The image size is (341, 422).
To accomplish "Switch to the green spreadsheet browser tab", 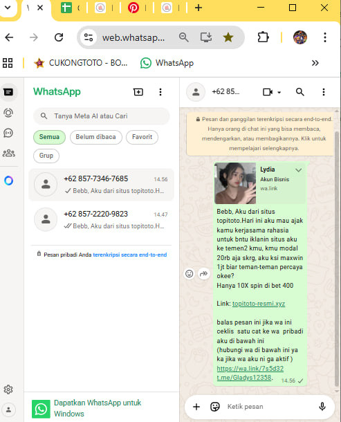I will [x=66, y=8].
